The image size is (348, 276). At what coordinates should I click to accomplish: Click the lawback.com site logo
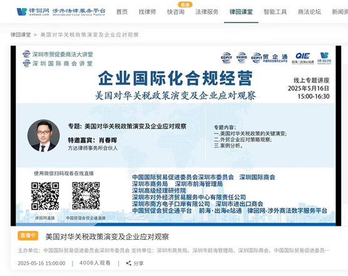(61, 12)
